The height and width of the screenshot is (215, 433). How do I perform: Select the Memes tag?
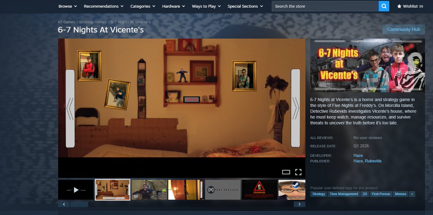click(401, 194)
